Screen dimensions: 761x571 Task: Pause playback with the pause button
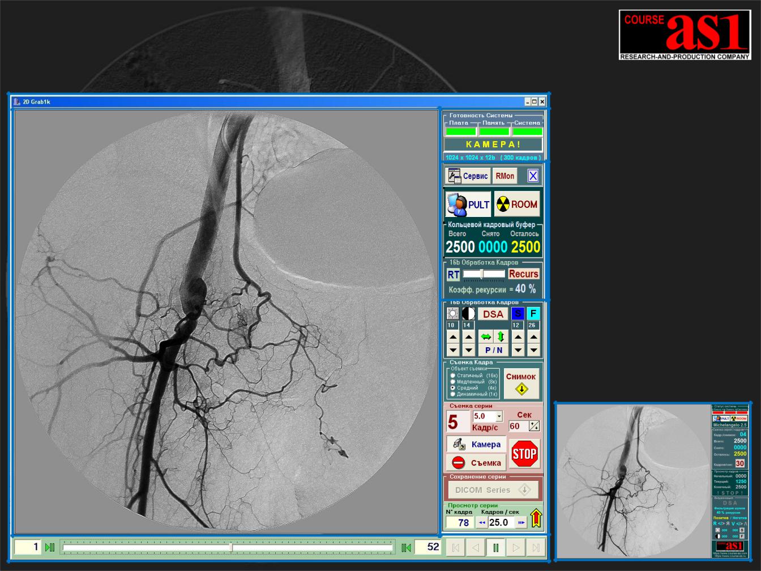point(496,548)
